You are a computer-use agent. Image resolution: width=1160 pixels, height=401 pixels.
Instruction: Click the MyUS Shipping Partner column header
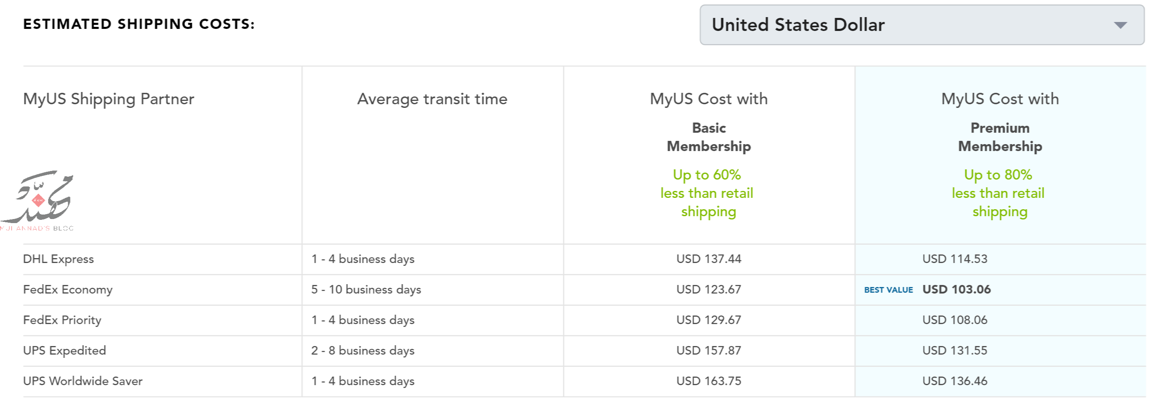[108, 99]
